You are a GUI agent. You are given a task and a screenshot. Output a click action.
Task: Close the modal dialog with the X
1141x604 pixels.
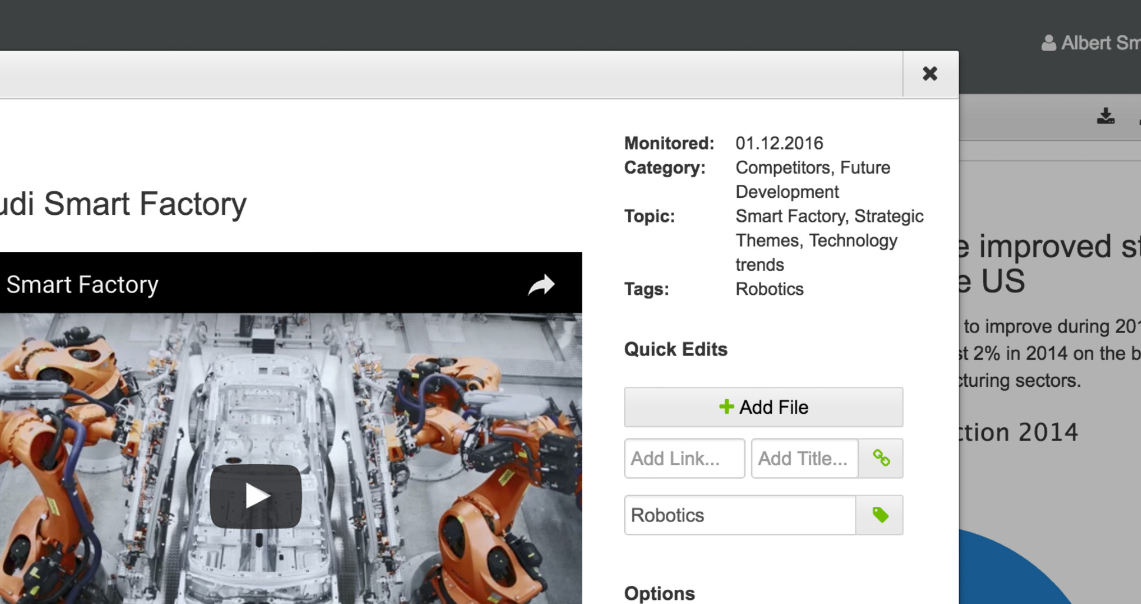coord(930,74)
